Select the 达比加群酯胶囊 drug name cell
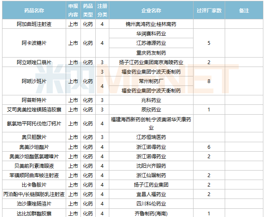This screenshot has width=265, height=217. (34, 213)
